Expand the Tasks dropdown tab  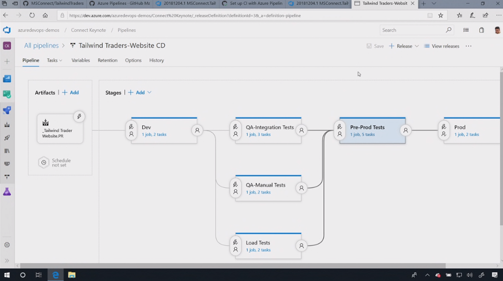point(55,60)
